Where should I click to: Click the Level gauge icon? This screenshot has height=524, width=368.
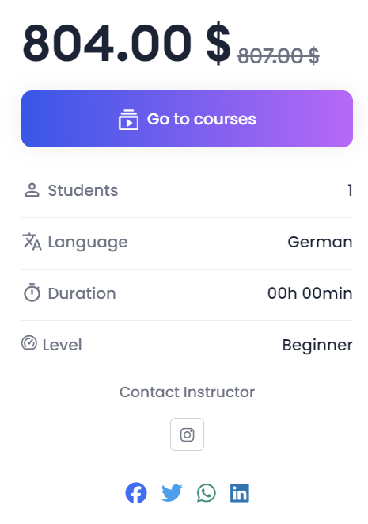point(29,343)
